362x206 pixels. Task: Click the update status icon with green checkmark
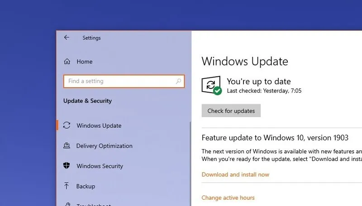pos(211,85)
